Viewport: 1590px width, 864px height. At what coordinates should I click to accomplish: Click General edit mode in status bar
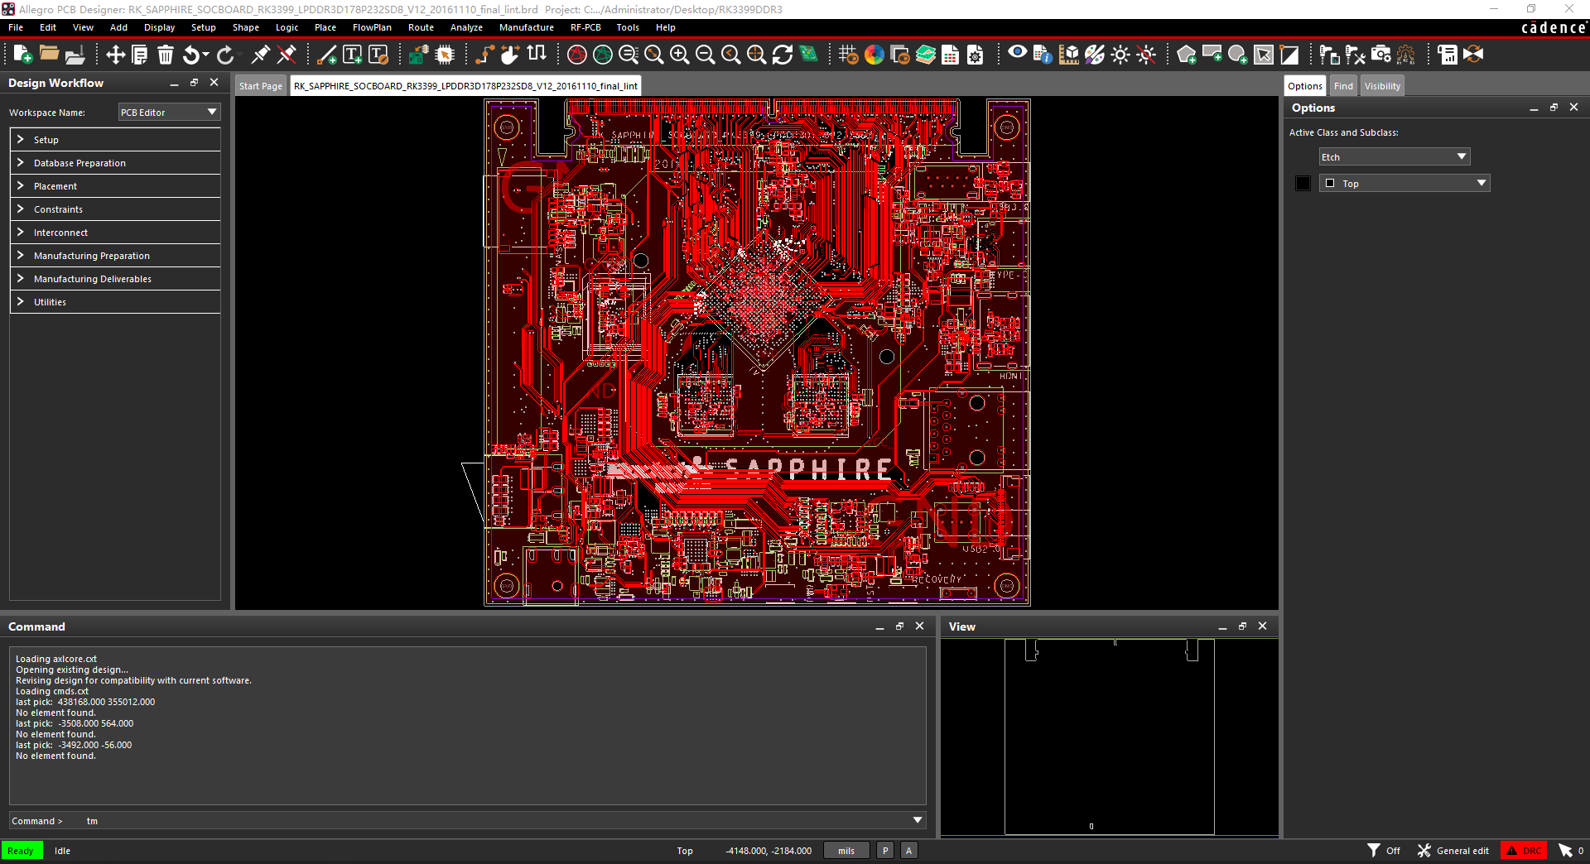1453,850
